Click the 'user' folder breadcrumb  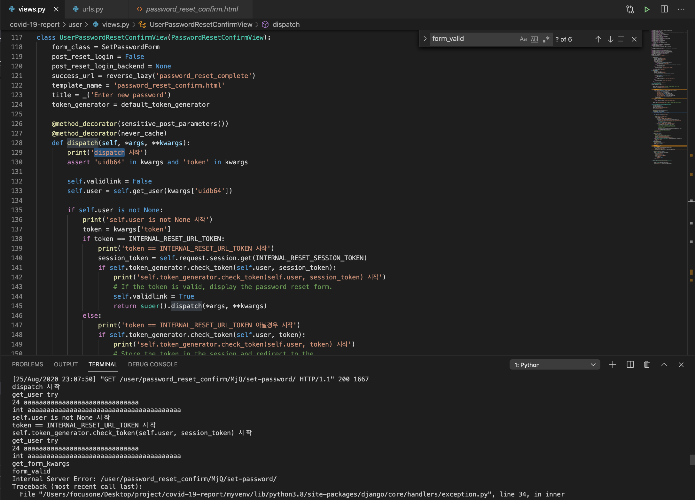click(x=75, y=25)
